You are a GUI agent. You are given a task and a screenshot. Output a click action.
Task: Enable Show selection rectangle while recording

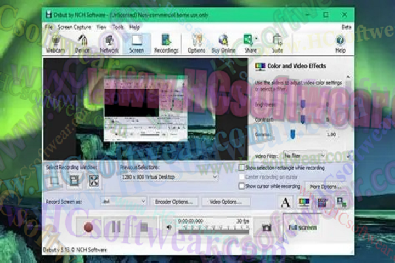pos(242,168)
